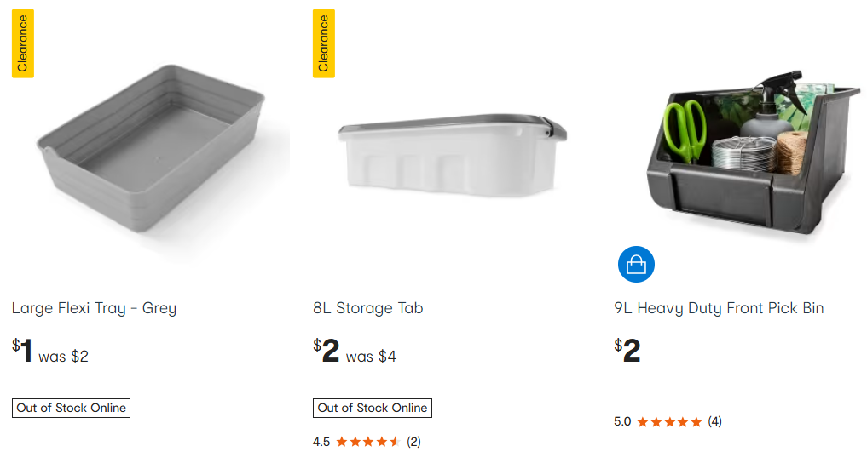Image resolution: width=867 pixels, height=463 pixels.
Task: Click the blue shopping bag icon
Action: pyautogui.click(x=636, y=265)
